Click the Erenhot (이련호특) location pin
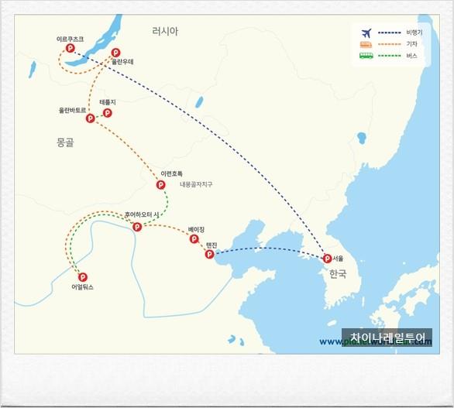 (160, 184)
